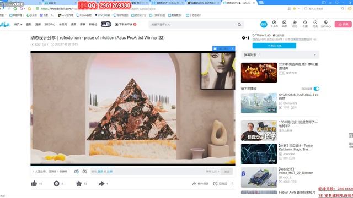
Task: Close the blue overlay bar above player
Action: [233, 48]
